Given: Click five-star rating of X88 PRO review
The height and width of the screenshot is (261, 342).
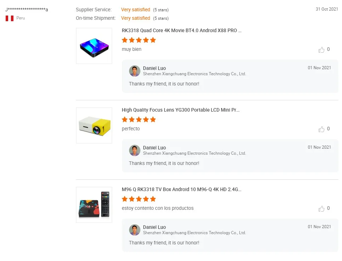Looking at the screenshot, I should (139, 40).
